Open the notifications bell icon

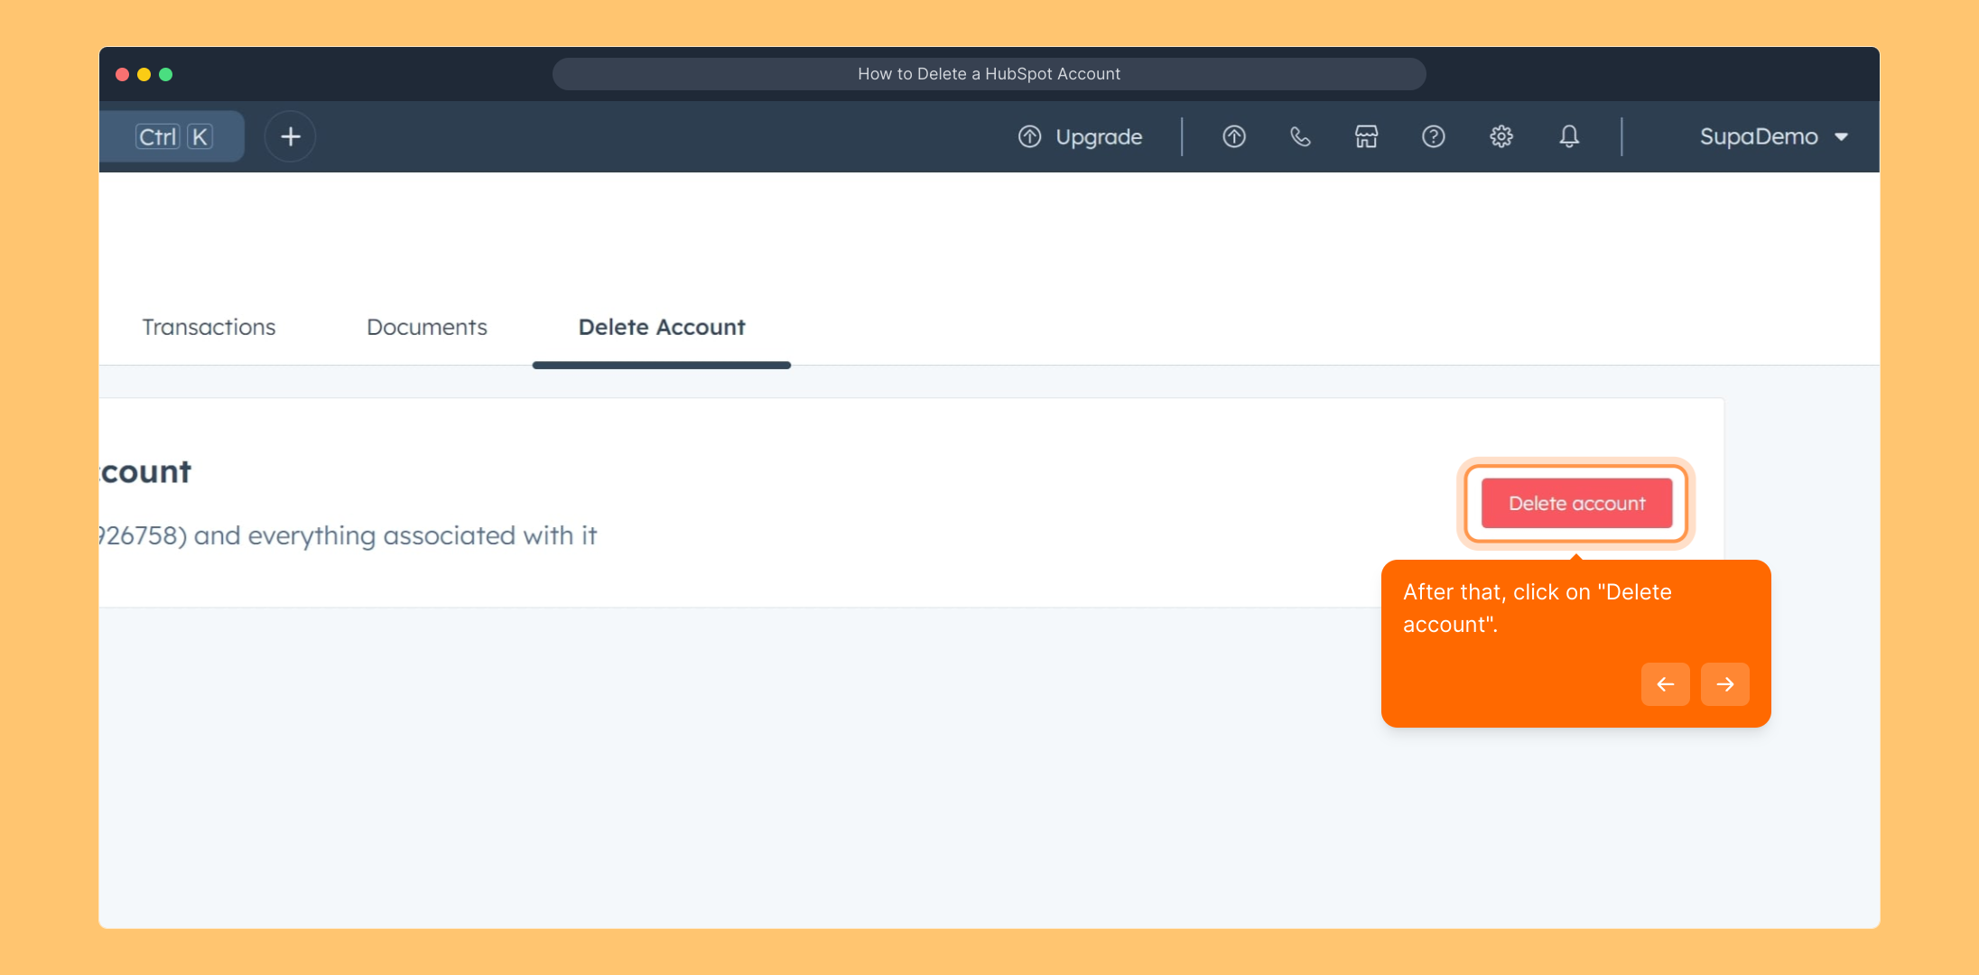tap(1569, 136)
